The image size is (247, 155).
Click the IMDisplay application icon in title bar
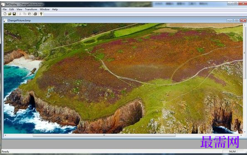[x=2, y=5]
